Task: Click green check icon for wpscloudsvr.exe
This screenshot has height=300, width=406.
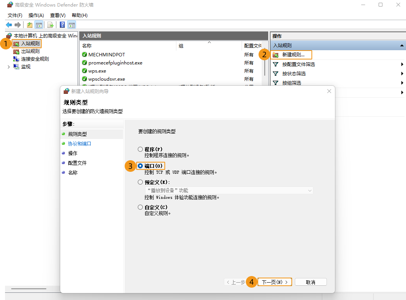Action: tap(85, 79)
